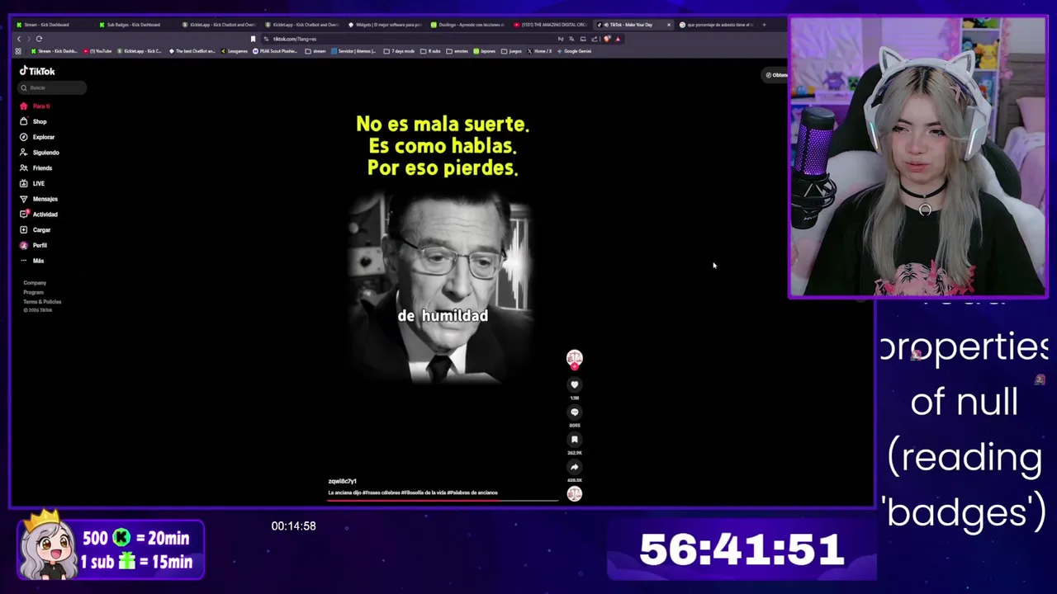Expand the Más options
The width and height of the screenshot is (1057, 594).
pos(32,261)
